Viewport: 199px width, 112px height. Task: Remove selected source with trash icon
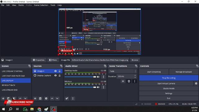click(40, 98)
